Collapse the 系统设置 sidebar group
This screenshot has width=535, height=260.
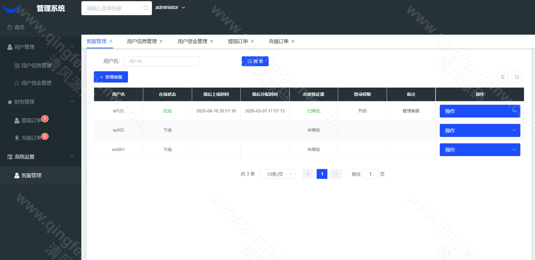tap(41, 157)
